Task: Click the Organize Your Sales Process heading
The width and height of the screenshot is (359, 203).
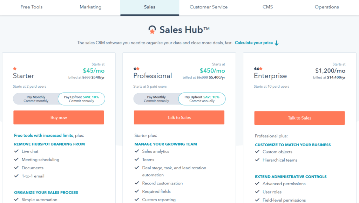Action: pyautogui.click(x=46, y=192)
